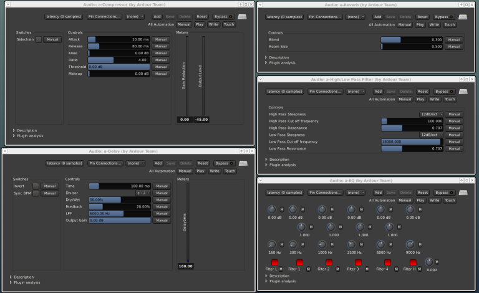This screenshot has width=479, height=293.
Task: Toggle the red Filter 3 button
Action: (x=358, y=262)
